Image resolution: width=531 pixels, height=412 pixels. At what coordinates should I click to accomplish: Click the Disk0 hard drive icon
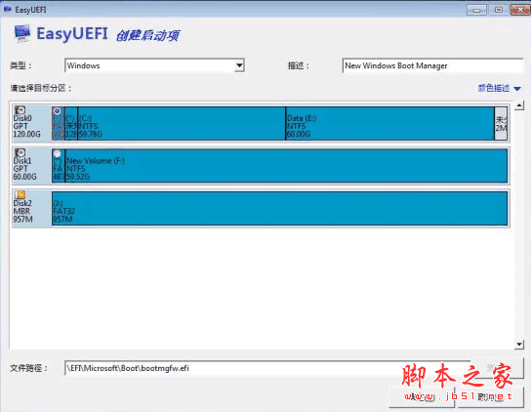[x=20, y=110]
